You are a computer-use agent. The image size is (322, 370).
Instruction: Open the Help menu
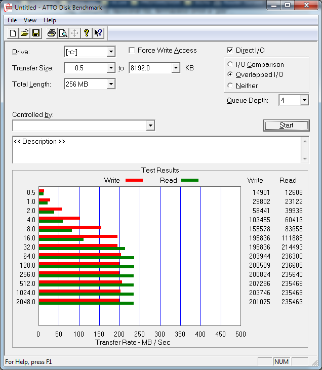click(x=50, y=20)
